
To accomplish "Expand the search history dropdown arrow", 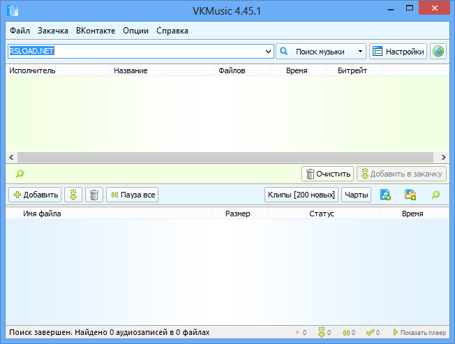I will (x=269, y=52).
